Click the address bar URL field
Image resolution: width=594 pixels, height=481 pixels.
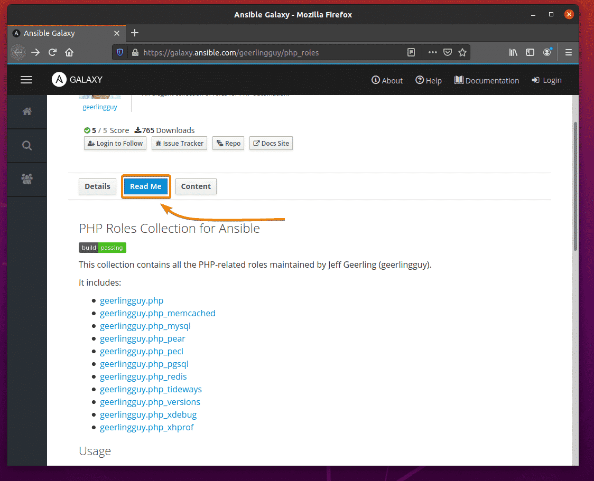[x=264, y=52]
